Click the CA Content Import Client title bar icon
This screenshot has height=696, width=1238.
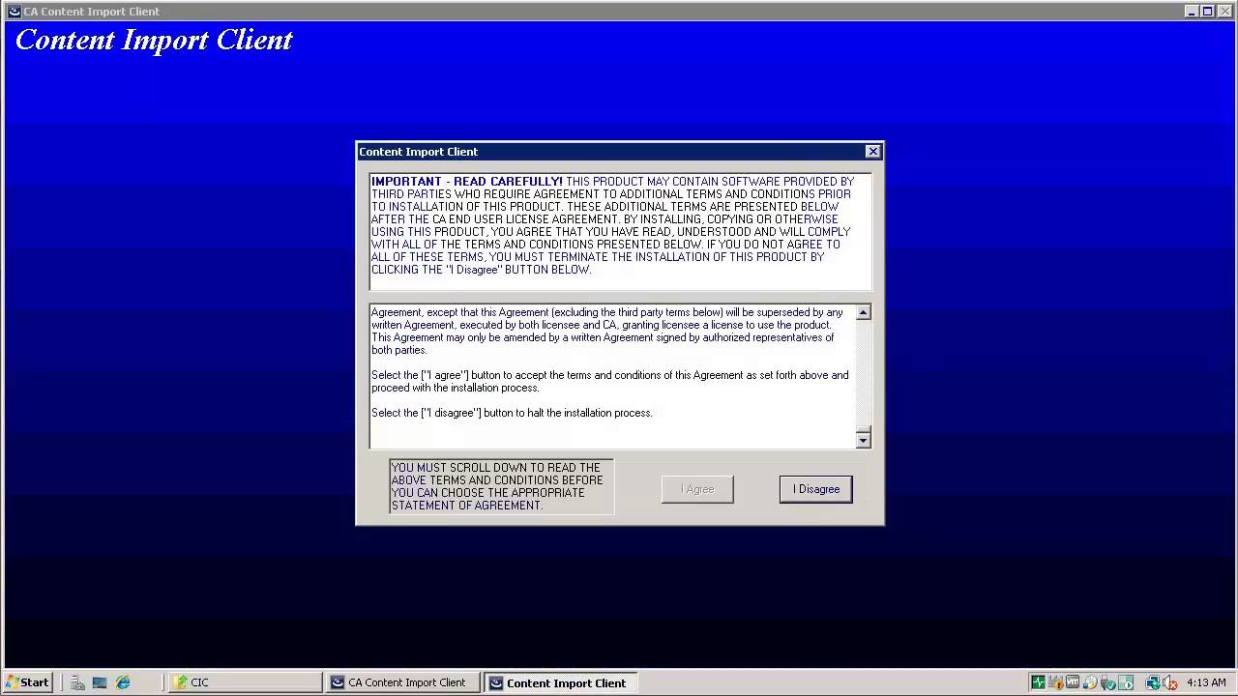point(14,12)
